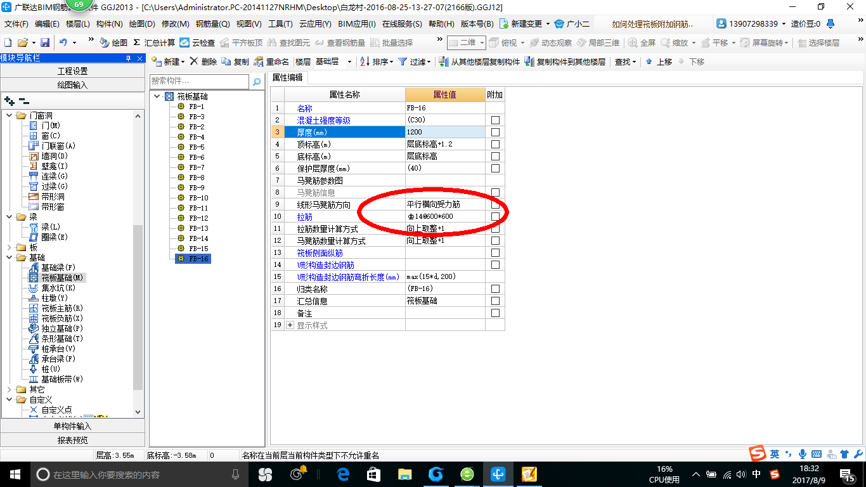Open File Explorer from taskbar
Viewport: 866px width, 487px height.
point(404,474)
